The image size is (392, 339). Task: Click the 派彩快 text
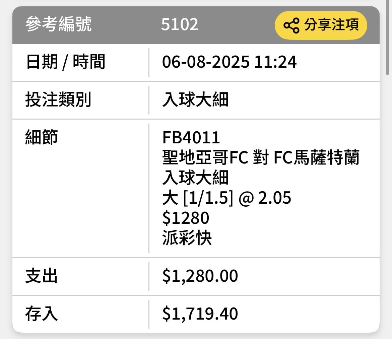tap(187, 238)
